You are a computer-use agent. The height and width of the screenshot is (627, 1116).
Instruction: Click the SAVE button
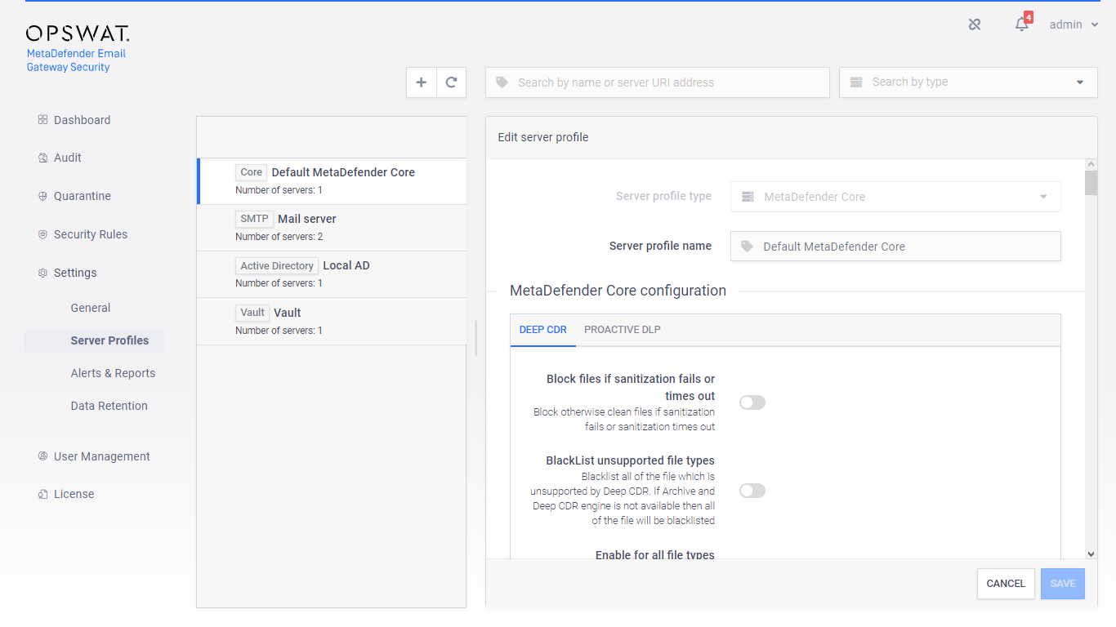[1063, 584]
